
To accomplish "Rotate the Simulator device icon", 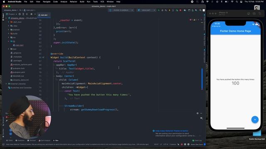I will coord(260,14).
